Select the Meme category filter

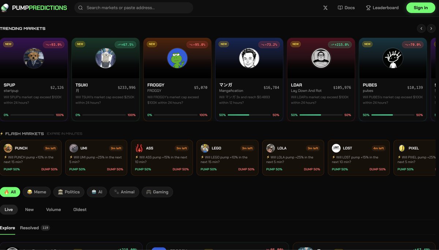[x=37, y=192]
